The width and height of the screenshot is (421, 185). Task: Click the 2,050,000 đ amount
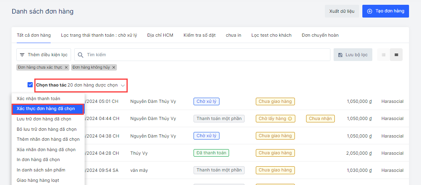(359, 153)
